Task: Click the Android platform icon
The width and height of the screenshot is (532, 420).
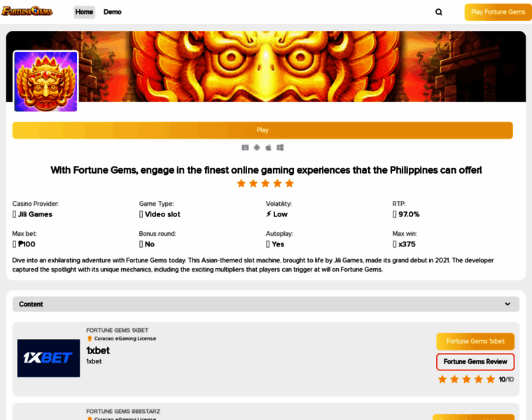Action: 257,148
